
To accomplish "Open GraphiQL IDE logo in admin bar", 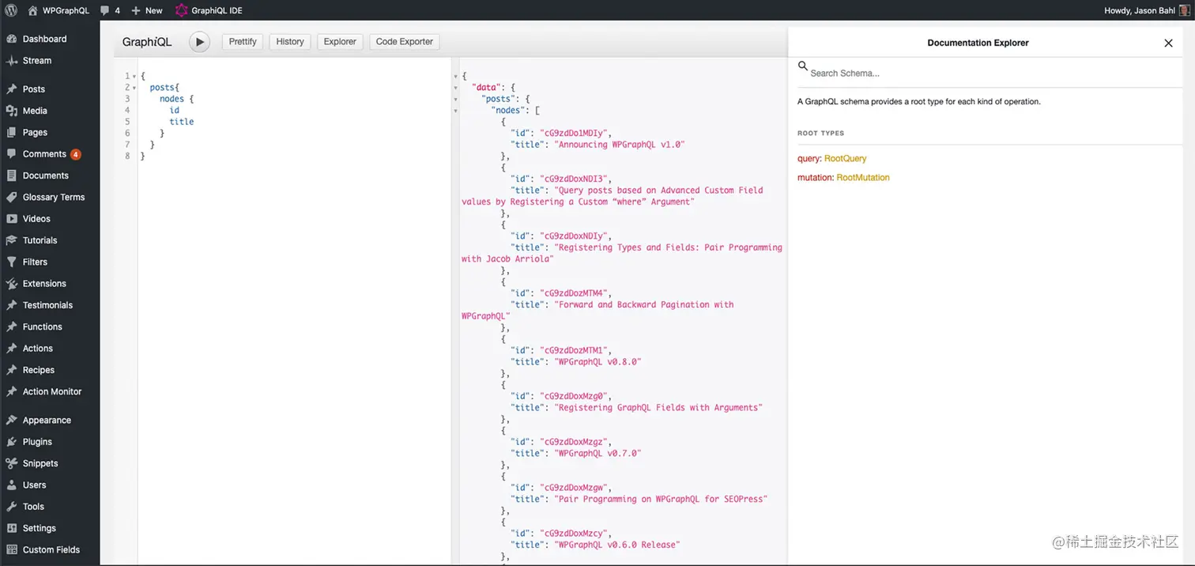I will [x=181, y=10].
